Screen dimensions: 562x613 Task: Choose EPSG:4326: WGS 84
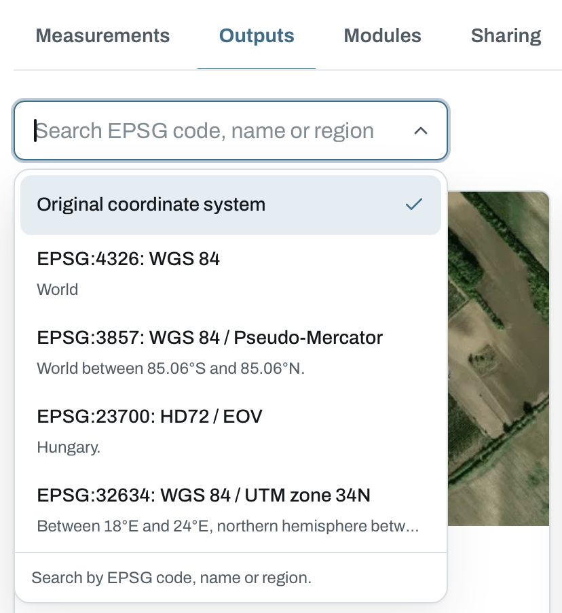pyautogui.click(x=231, y=274)
